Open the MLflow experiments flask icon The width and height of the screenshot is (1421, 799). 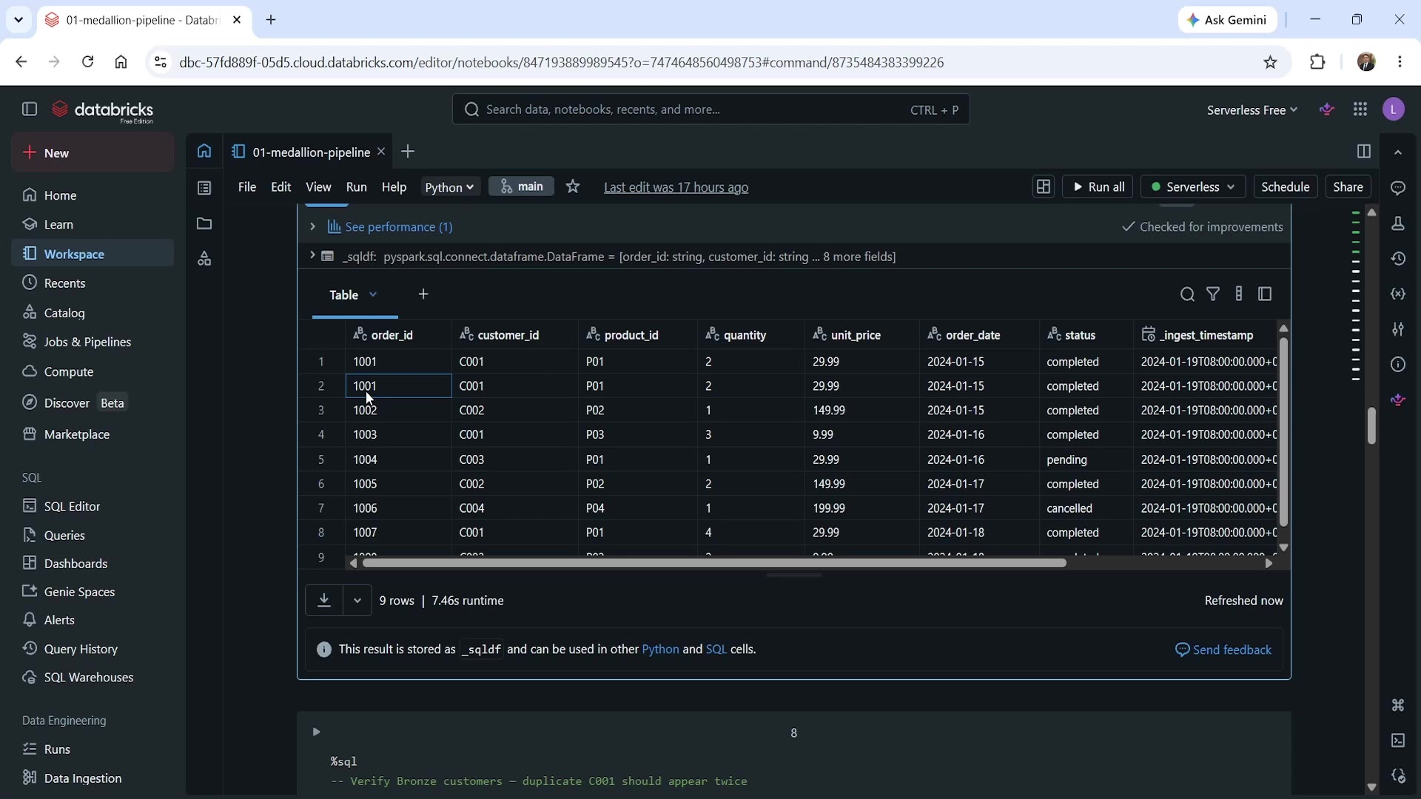click(1398, 223)
